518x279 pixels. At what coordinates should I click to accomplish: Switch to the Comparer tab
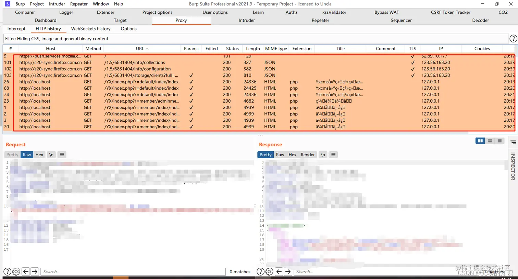point(25,12)
